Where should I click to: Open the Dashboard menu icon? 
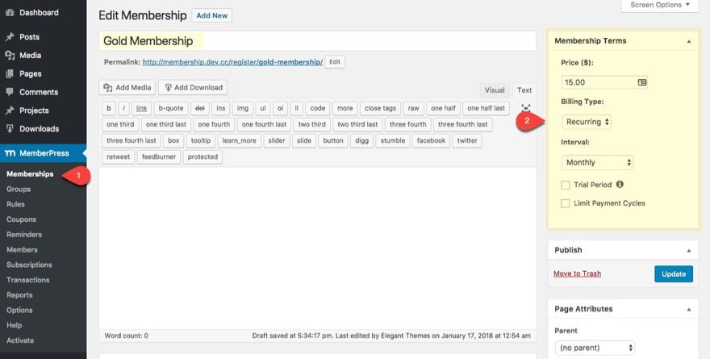10,13
